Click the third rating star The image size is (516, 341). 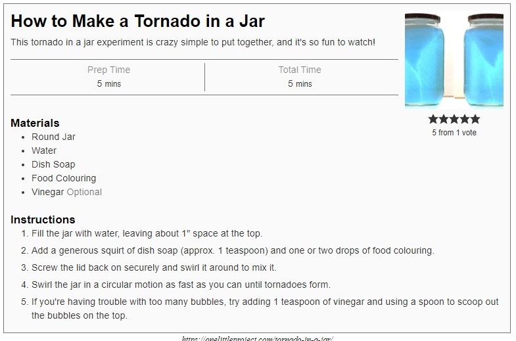tap(454, 119)
